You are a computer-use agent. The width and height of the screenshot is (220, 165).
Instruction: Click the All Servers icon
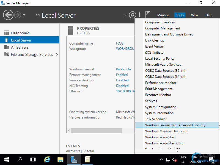6,47
